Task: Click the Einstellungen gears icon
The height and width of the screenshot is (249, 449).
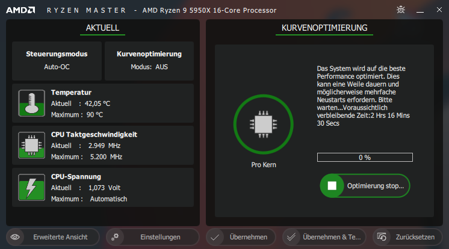Action: coord(115,237)
